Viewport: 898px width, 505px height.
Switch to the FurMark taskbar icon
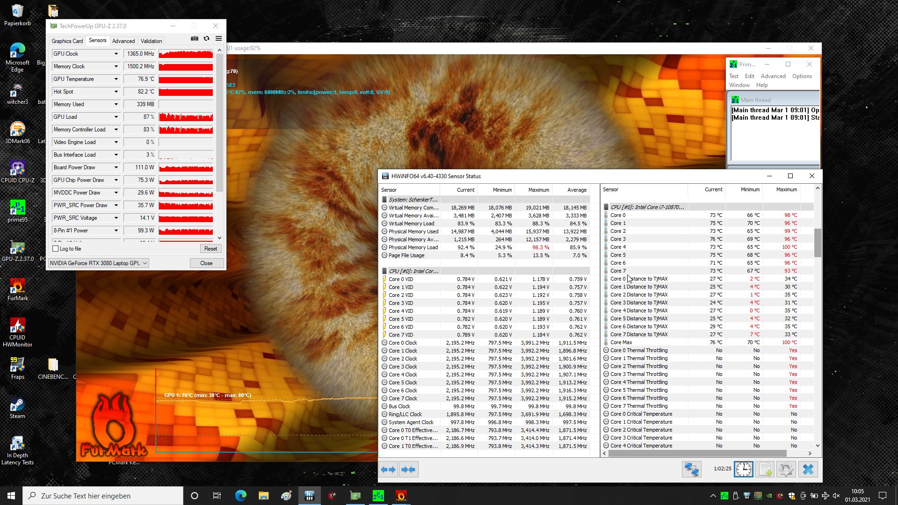(401, 496)
